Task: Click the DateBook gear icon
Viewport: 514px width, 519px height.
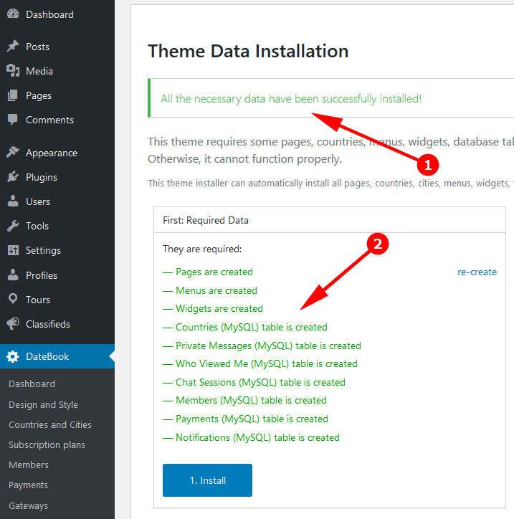Action: pyautogui.click(x=13, y=356)
